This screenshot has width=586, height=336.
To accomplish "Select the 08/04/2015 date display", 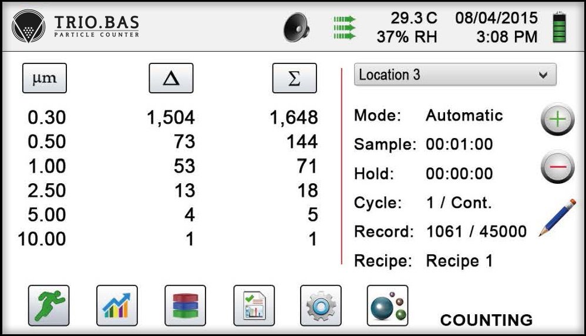I will point(496,18).
